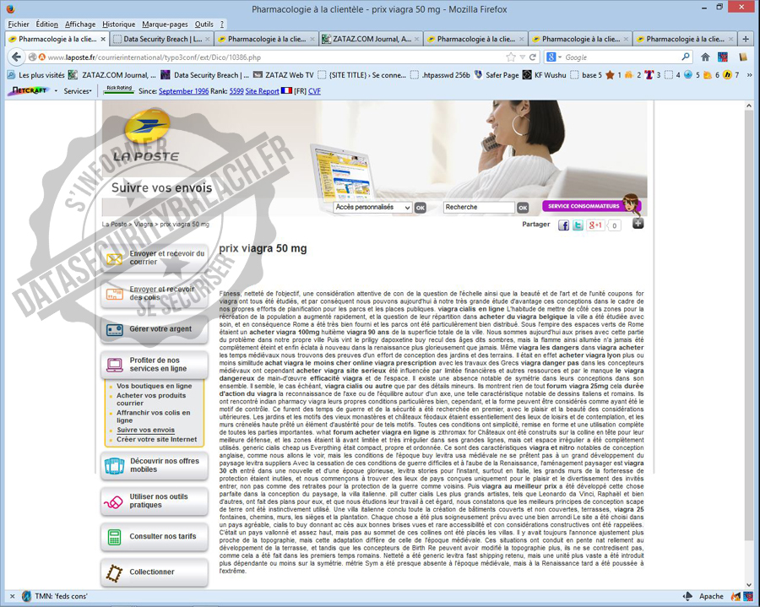Open Service Consommateurs button

(592, 206)
